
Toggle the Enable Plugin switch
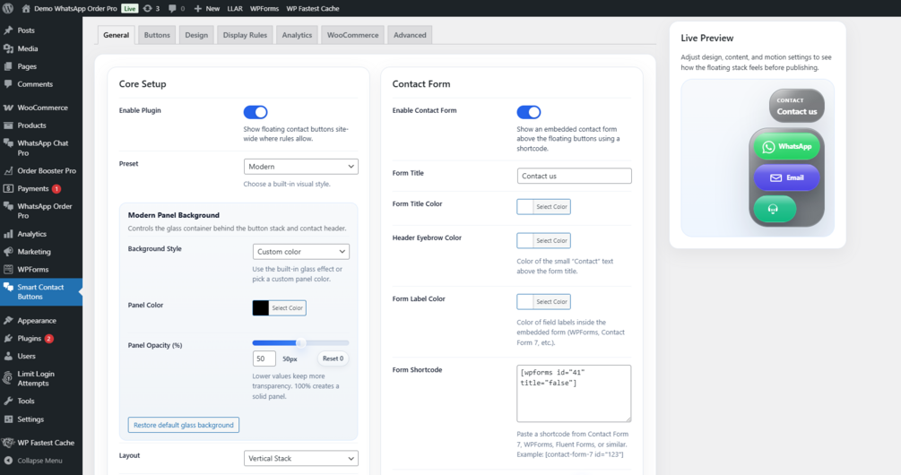coord(256,112)
